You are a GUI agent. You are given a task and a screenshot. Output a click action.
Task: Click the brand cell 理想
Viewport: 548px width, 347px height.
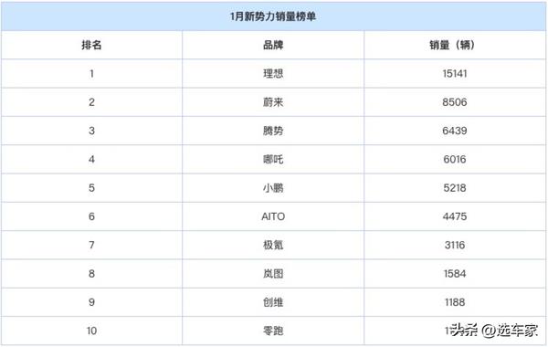tap(273, 74)
